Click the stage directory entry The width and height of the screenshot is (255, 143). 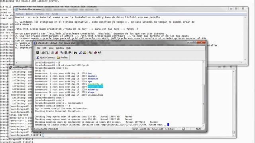click(91, 92)
